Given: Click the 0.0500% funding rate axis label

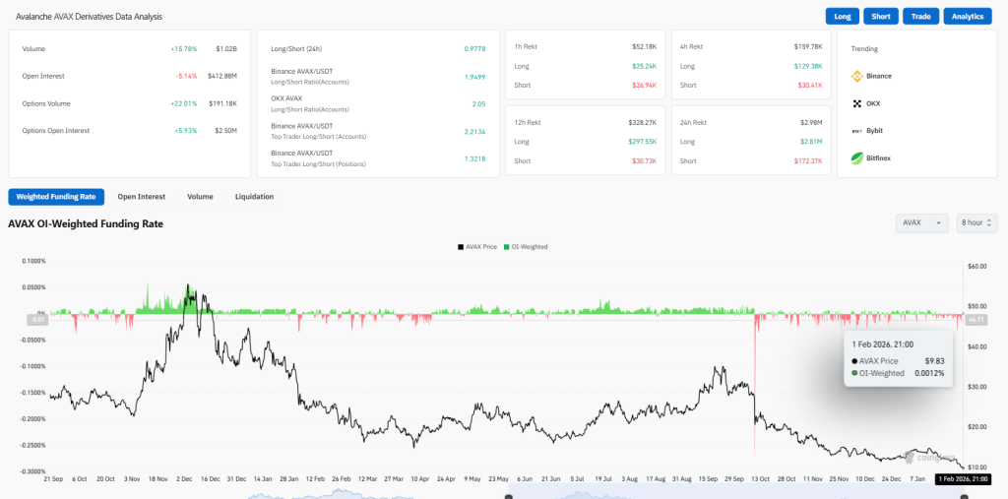Looking at the screenshot, I should point(33,287).
